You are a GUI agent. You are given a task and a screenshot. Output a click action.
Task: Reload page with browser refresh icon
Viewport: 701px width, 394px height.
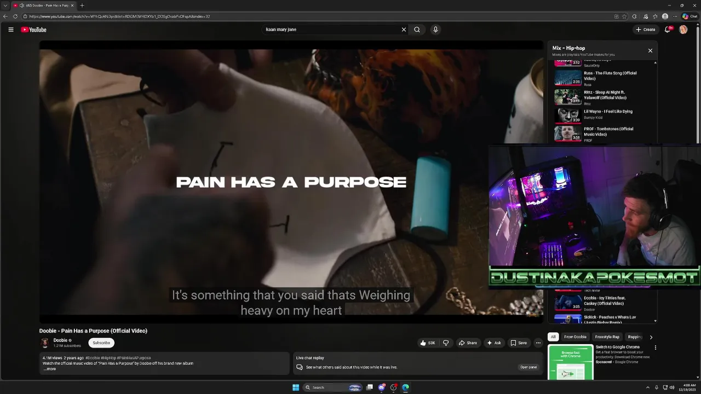tap(15, 16)
